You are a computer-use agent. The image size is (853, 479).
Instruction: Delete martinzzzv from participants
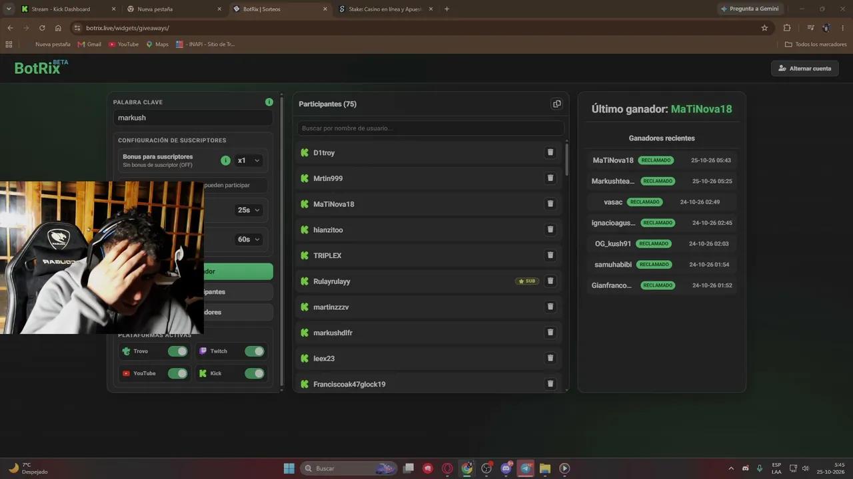(x=550, y=307)
